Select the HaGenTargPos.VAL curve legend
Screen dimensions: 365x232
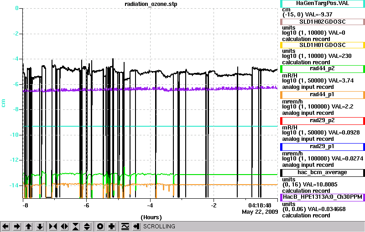pyautogui.click(x=323, y=4)
